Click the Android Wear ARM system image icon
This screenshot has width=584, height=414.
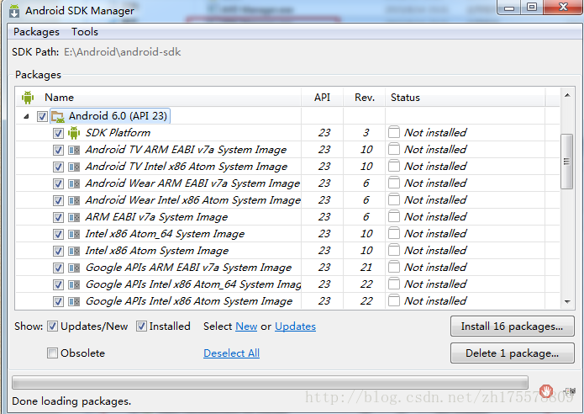pos(74,183)
